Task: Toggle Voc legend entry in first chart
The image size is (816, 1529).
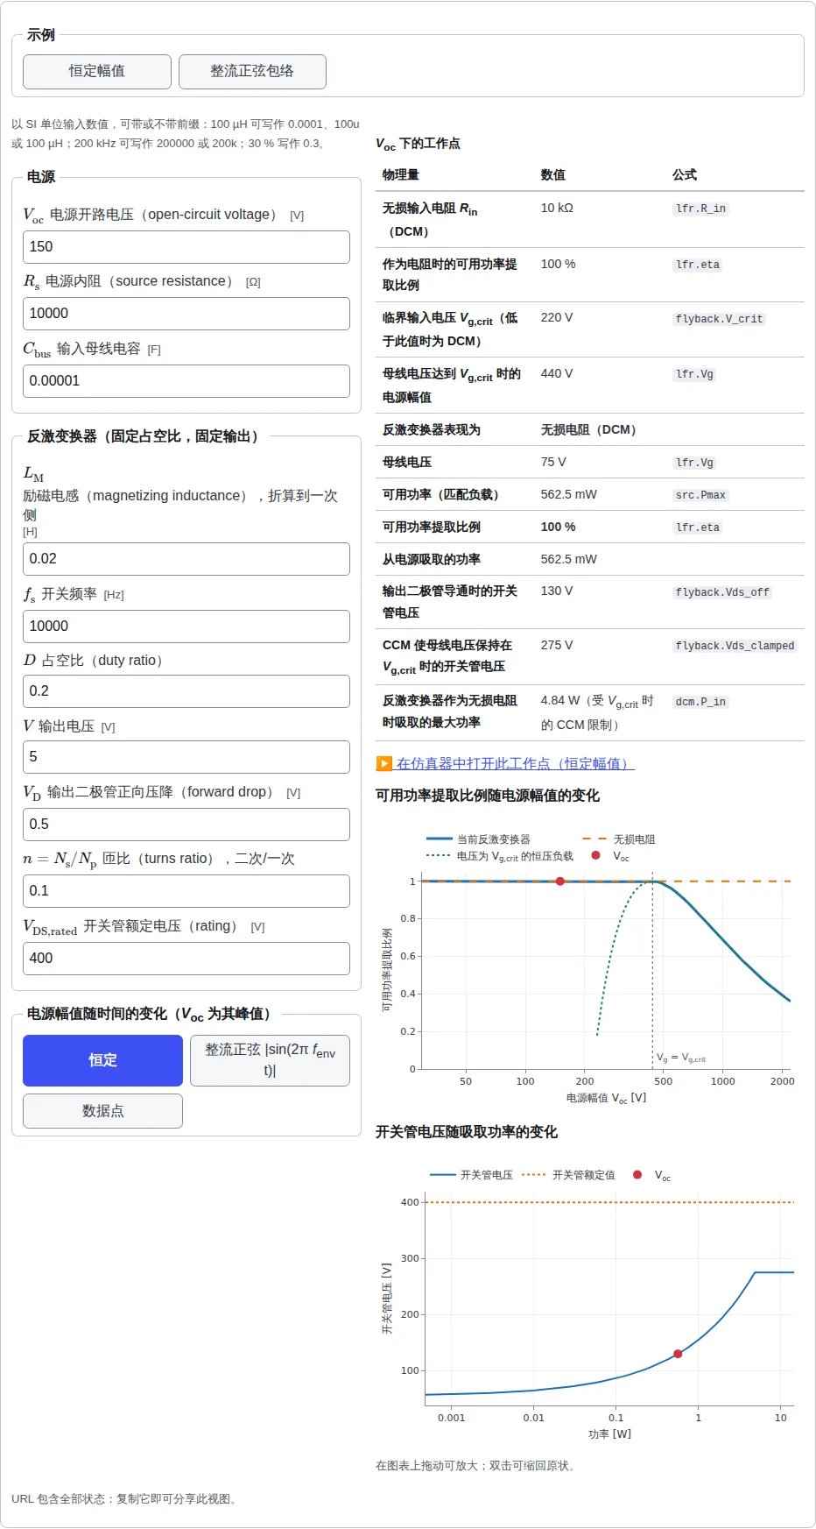Action: (x=611, y=856)
